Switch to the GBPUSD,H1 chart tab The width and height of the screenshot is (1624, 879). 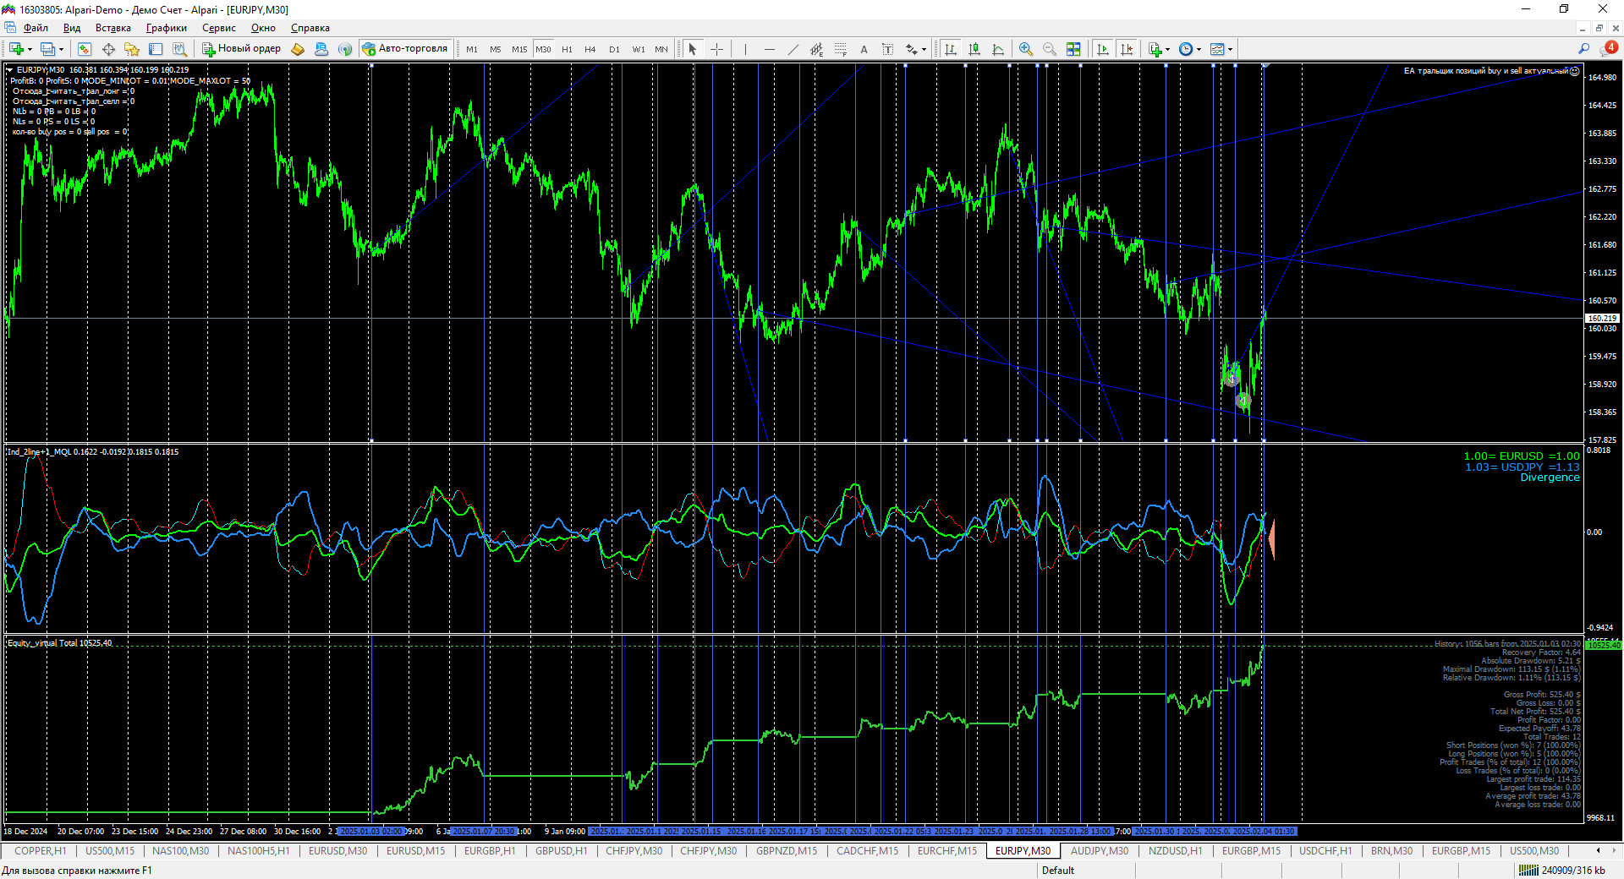point(561,851)
